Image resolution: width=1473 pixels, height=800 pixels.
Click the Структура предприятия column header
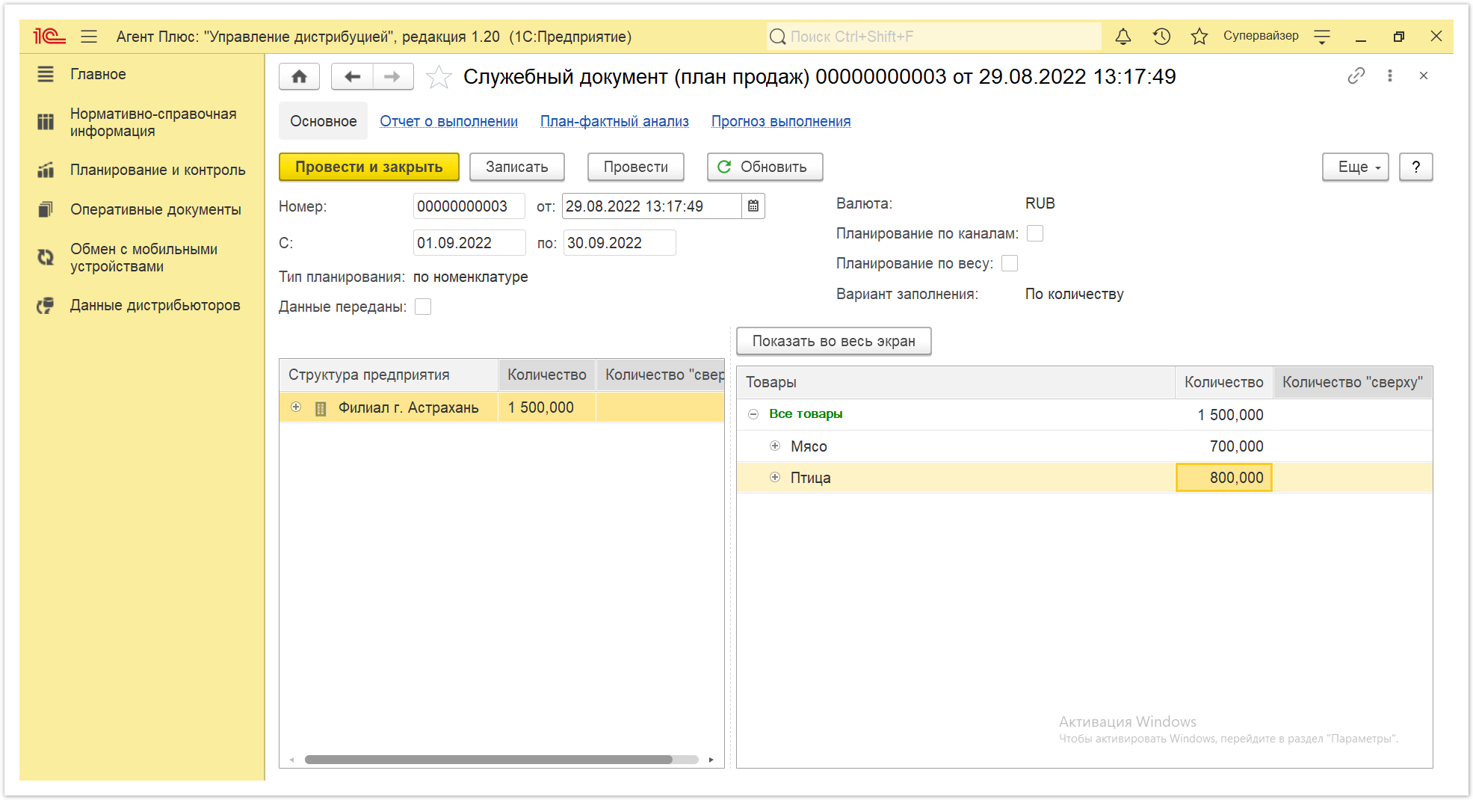pyautogui.click(x=389, y=375)
